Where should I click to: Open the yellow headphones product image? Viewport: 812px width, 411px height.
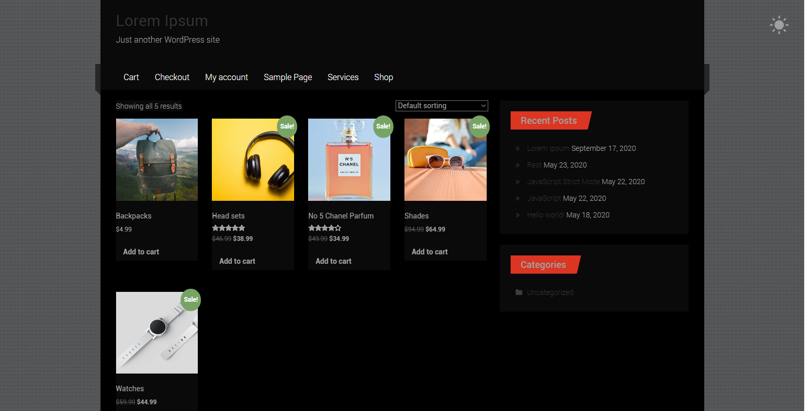pyautogui.click(x=253, y=160)
